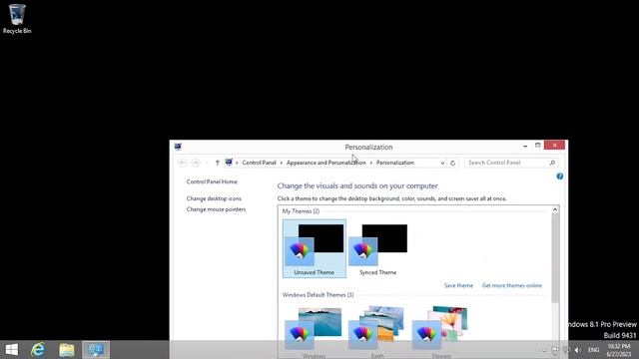
Task: Open the Windows Start button
Action: coord(11,350)
